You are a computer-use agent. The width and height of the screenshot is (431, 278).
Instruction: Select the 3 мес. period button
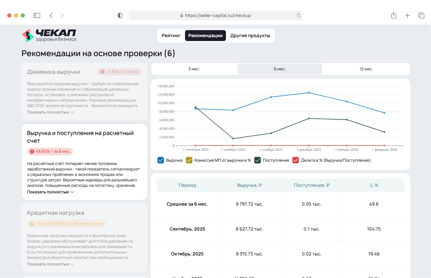click(194, 69)
